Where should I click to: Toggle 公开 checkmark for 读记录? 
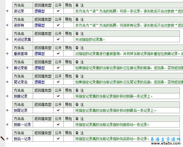pos(58,11)
